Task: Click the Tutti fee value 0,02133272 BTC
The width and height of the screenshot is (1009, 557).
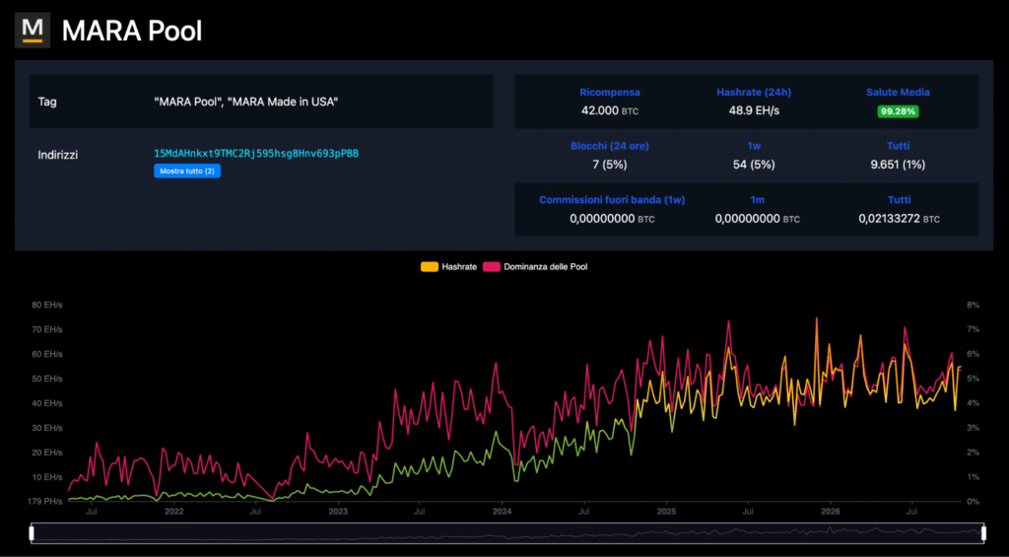Action: 899,219
